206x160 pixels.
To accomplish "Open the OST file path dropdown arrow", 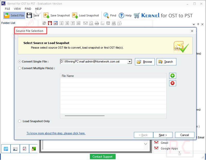I will click(130, 61).
